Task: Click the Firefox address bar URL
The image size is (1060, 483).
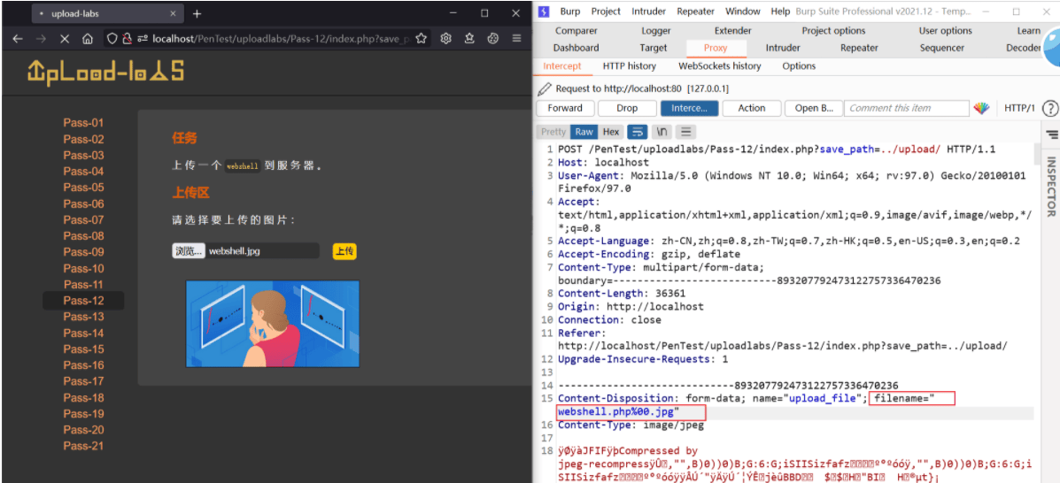Action: coord(281,39)
